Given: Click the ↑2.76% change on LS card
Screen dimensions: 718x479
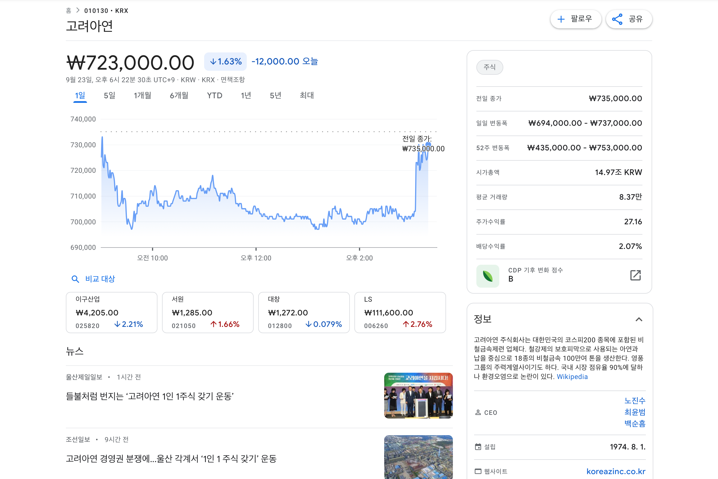Looking at the screenshot, I should pyautogui.click(x=417, y=324).
